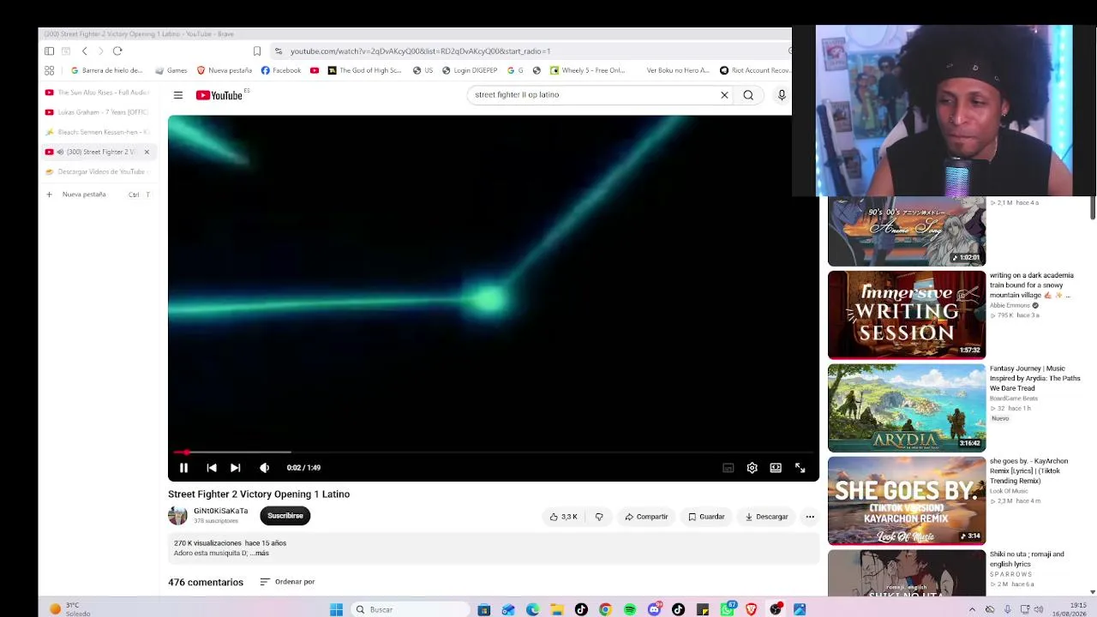
Task: Open Spotify from the taskbar
Action: click(x=630, y=609)
